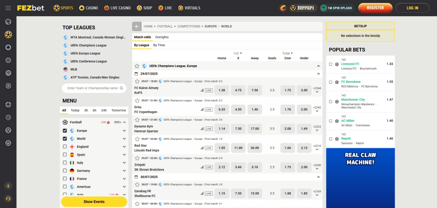Open the casino spade sidebar icon
This screenshot has height=208, width=437.
(8, 47)
